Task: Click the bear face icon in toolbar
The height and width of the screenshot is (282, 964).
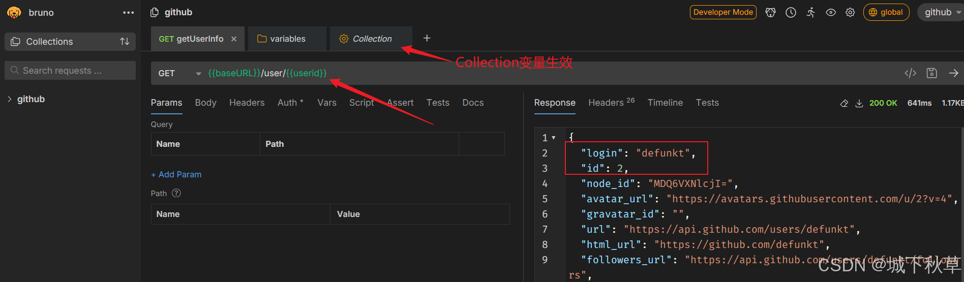Action: 771,13
